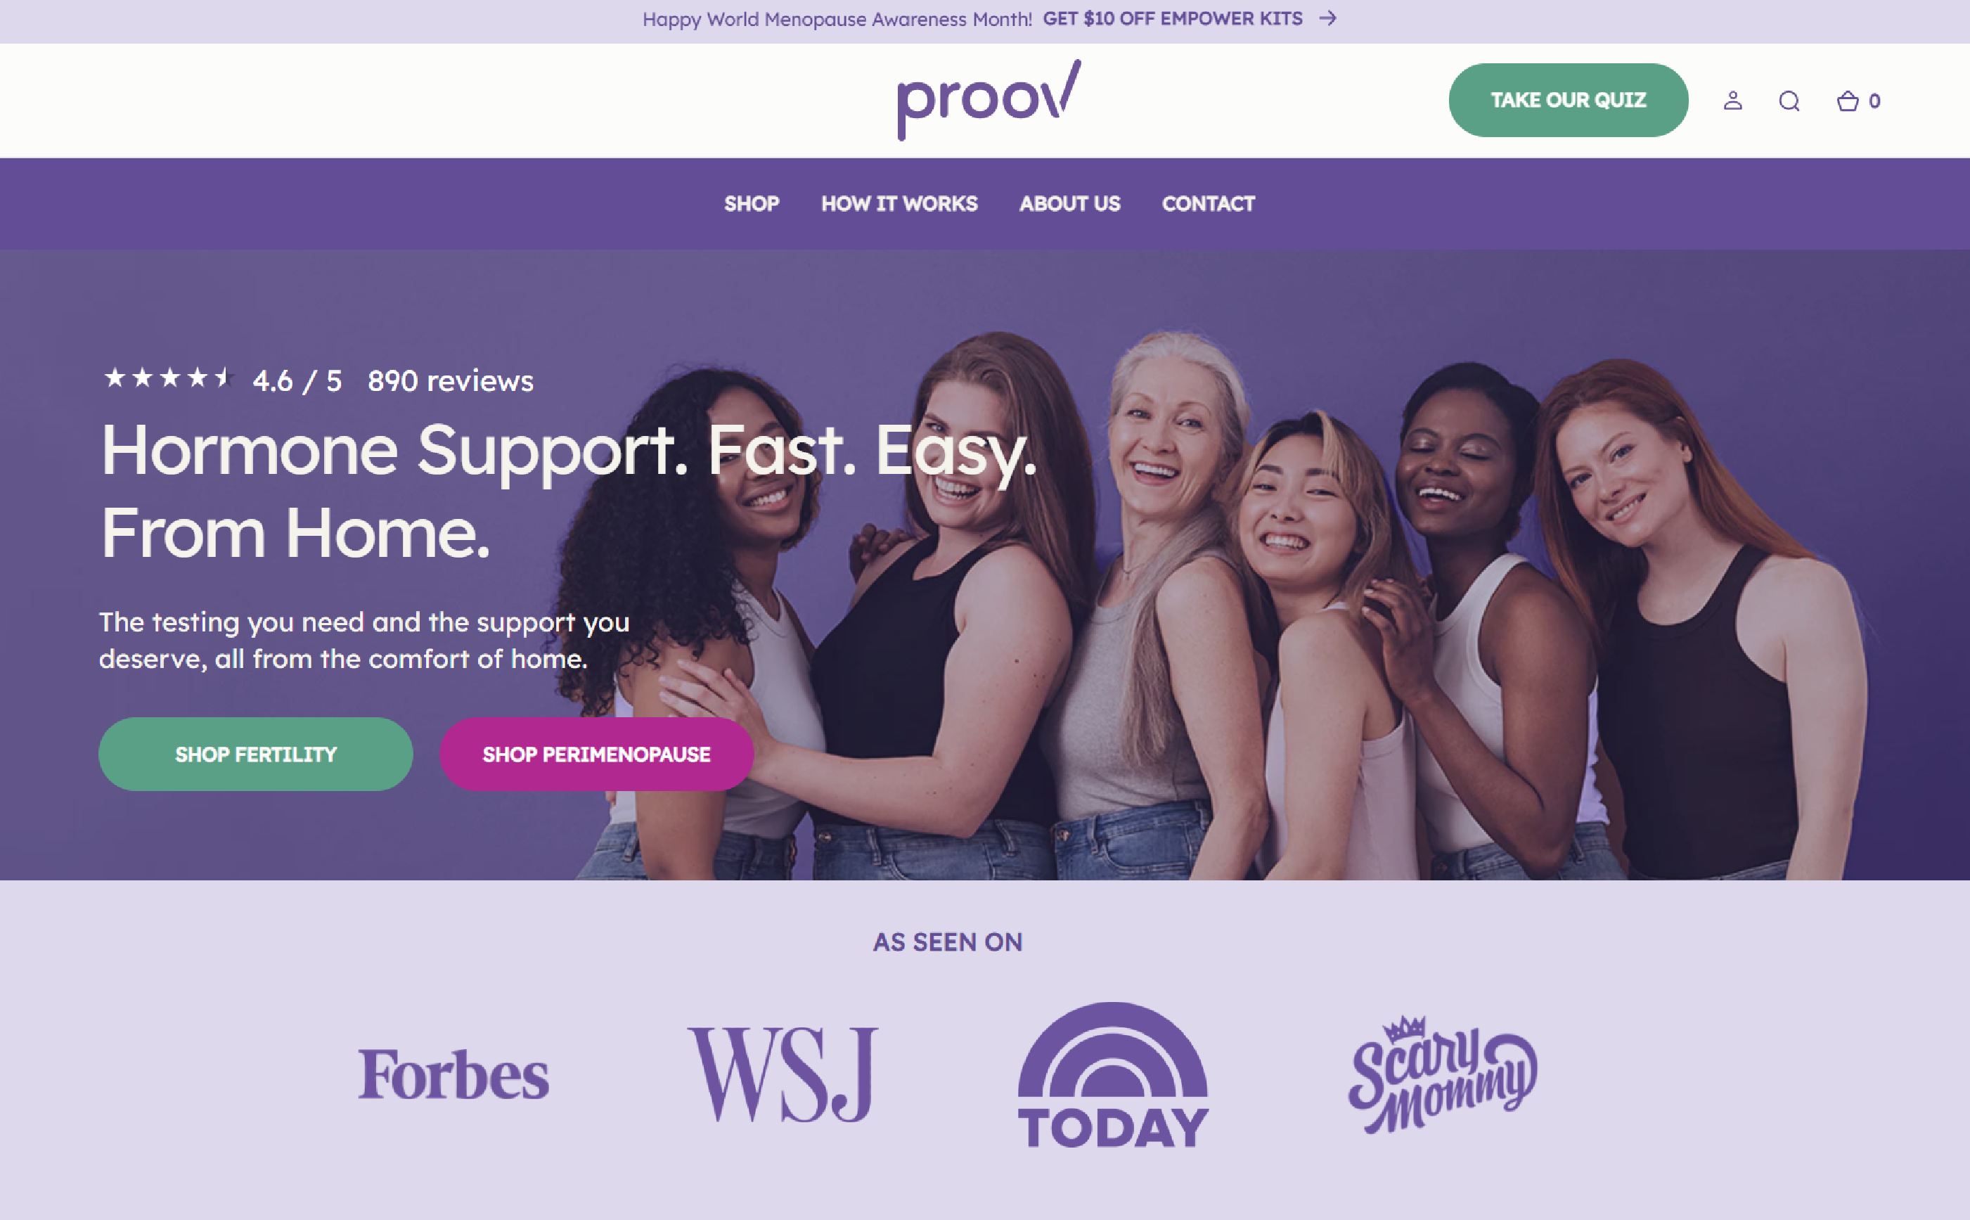Click the Take Our Quiz button
Viewport: 1970px width, 1220px height.
pos(1569,100)
